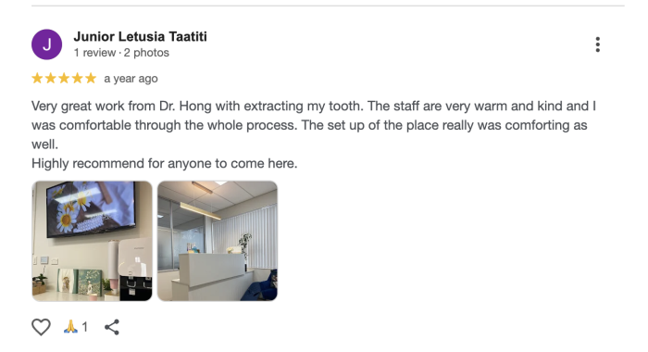Like the review with heart icon

click(41, 327)
